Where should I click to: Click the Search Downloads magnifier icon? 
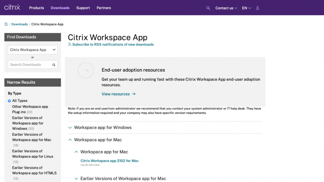coord(54,65)
